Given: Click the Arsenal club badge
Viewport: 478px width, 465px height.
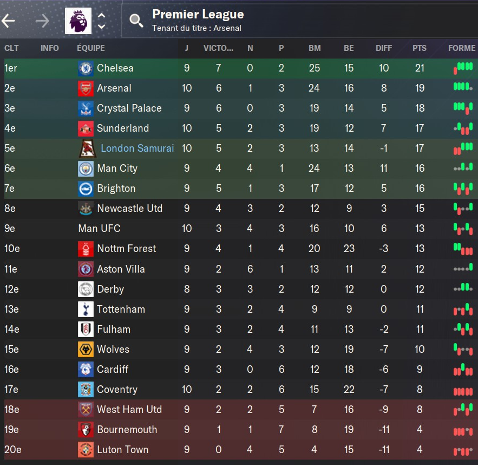Looking at the screenshot, I should (86, 88).
